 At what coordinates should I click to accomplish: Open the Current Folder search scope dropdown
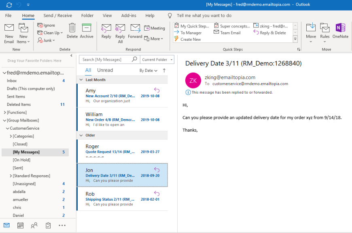tap(157, 59)
